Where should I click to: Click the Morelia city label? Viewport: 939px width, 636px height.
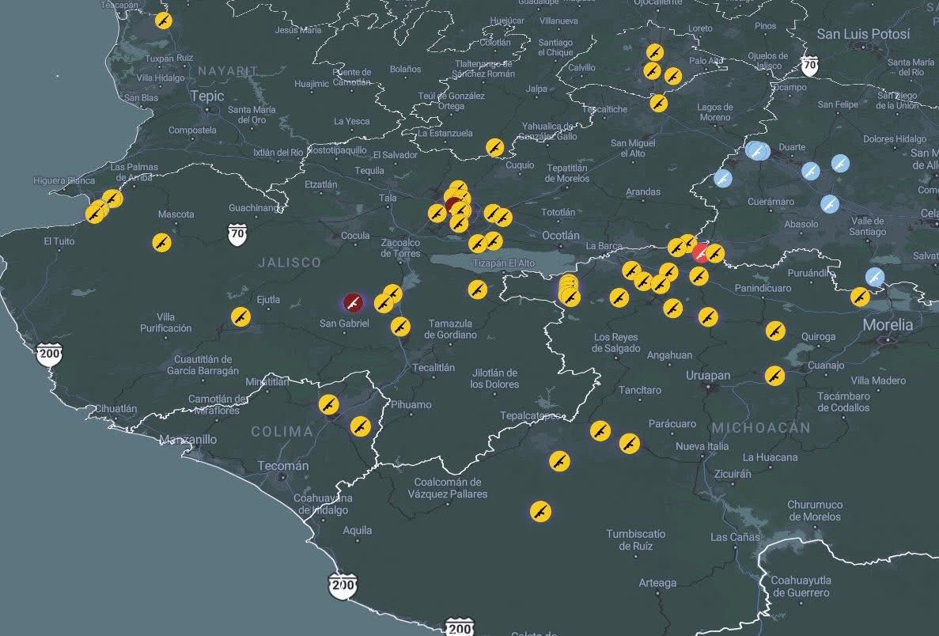pyautogui.click(x=887, y=324)
